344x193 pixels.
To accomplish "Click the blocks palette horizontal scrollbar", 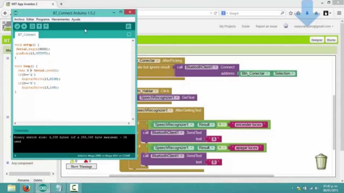I will [x=30, y=174].
